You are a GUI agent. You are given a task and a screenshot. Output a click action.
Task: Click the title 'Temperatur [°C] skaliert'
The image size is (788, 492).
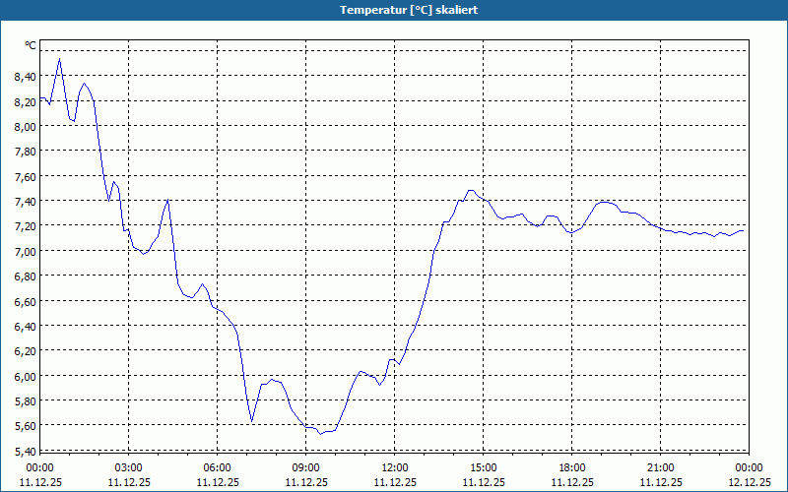point(409,10)
